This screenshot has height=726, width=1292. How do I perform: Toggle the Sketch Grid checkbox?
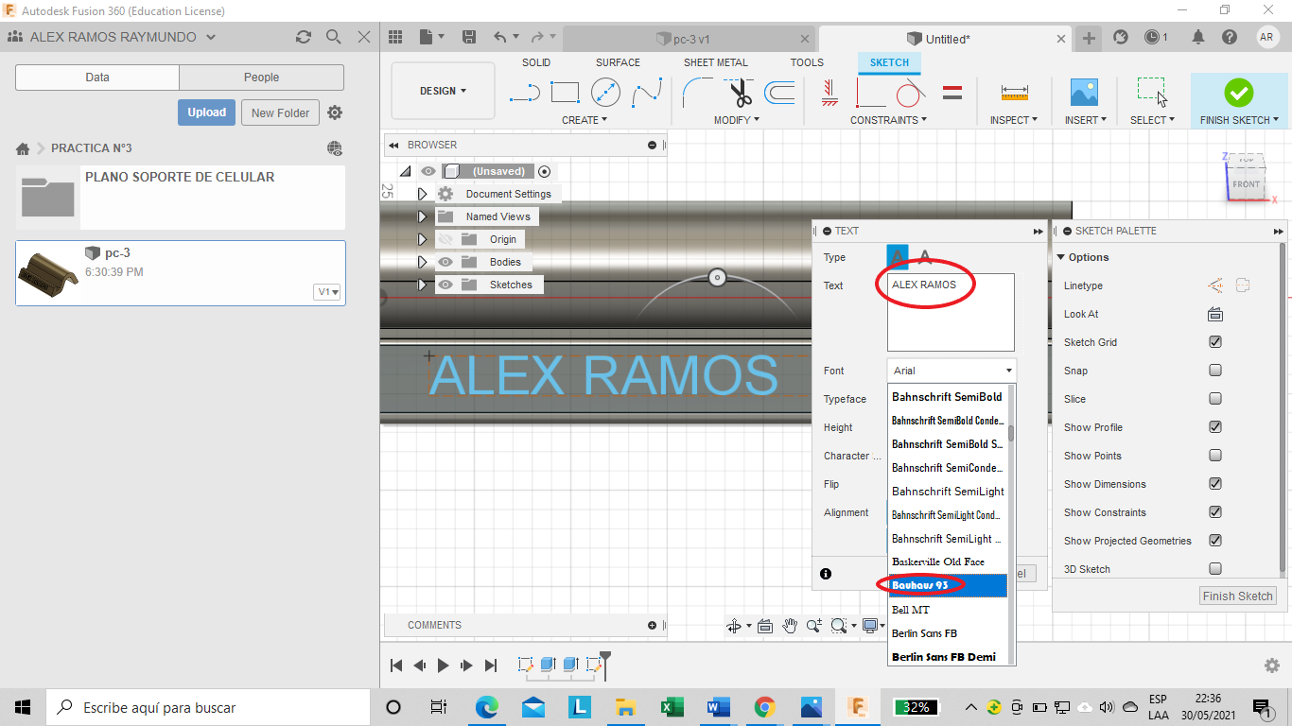pos(1215,342)
